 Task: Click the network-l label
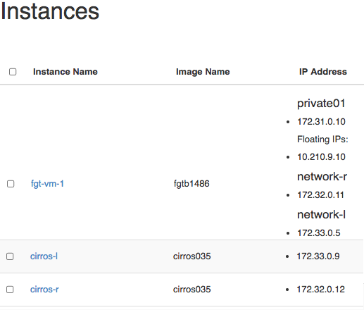(321, 214)
